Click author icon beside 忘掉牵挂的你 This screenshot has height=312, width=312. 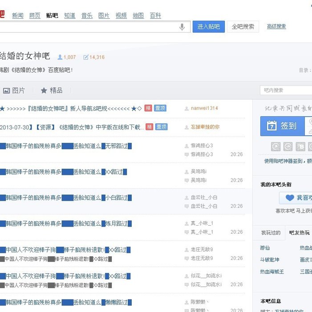pos(186,127)
